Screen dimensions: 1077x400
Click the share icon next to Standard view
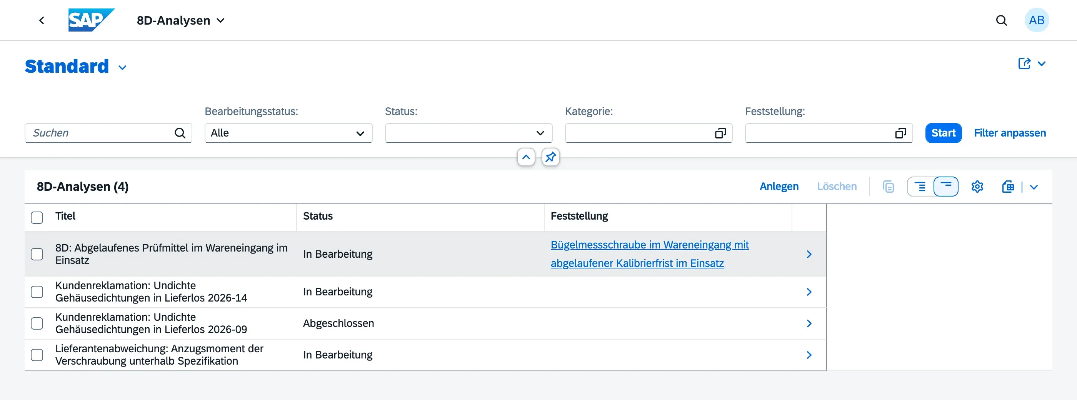tap(1024, 63)
